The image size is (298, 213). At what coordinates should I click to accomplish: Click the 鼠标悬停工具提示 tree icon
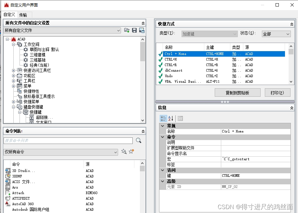coord(20,96)
